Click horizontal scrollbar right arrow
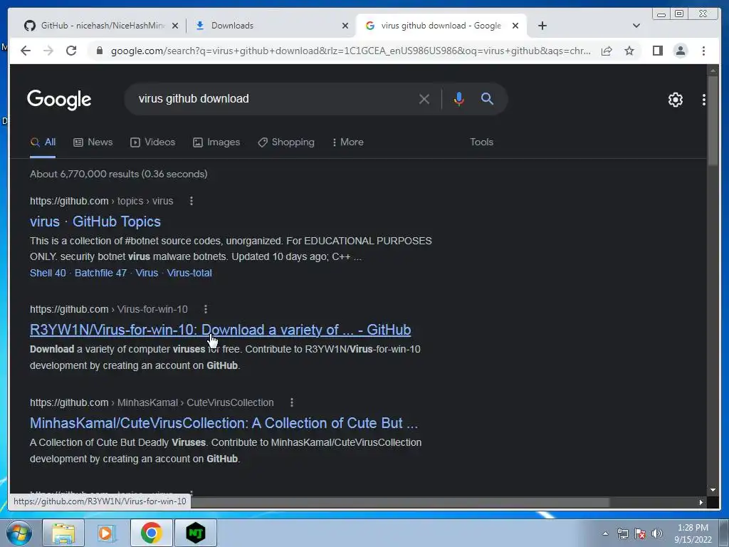Image resolution: width=729 pixels, height=547 pixels. (x=701, y=502)
